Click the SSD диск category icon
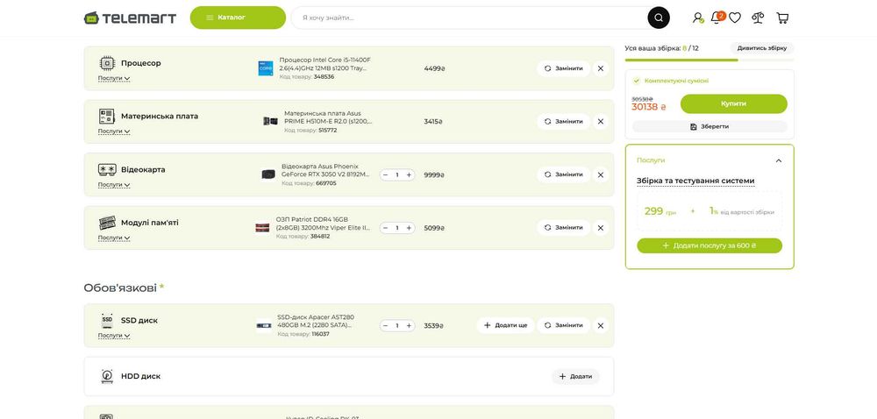This screenshot has width=877, height=419. 107,320
